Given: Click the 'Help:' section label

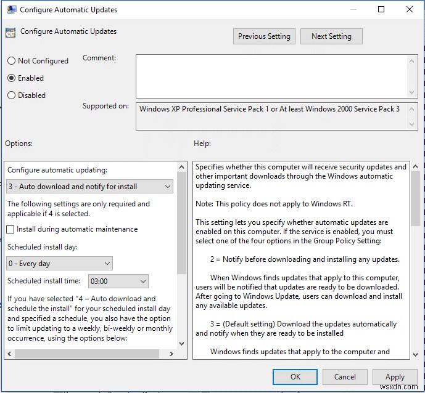Looking at the screenshot, I should point(202,144).
